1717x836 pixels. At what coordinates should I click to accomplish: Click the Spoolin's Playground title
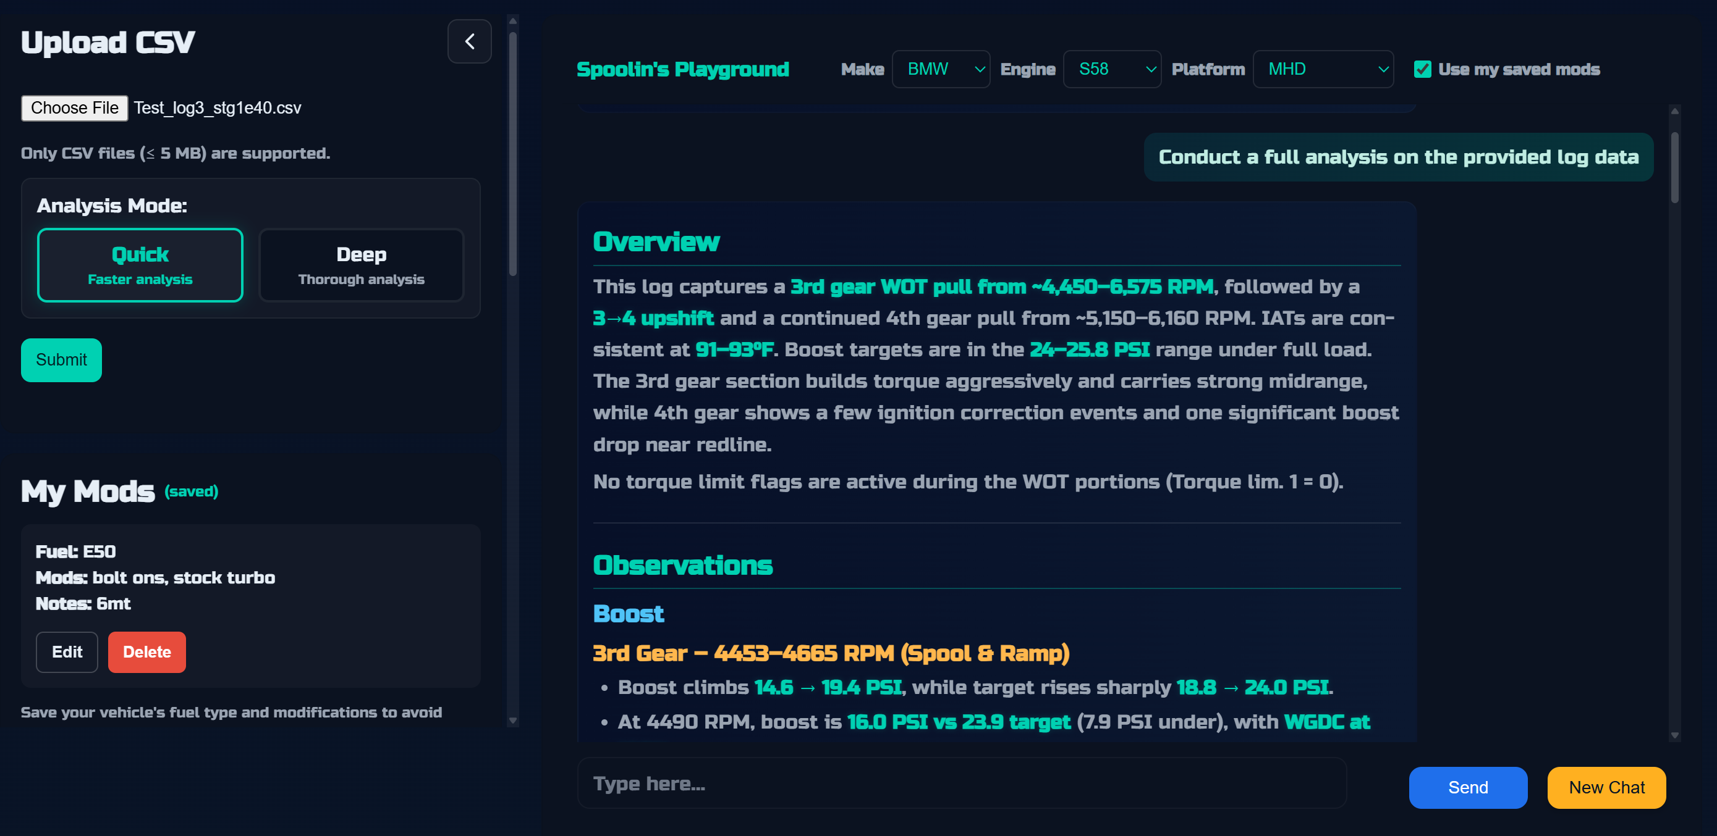tap(682, 69)
